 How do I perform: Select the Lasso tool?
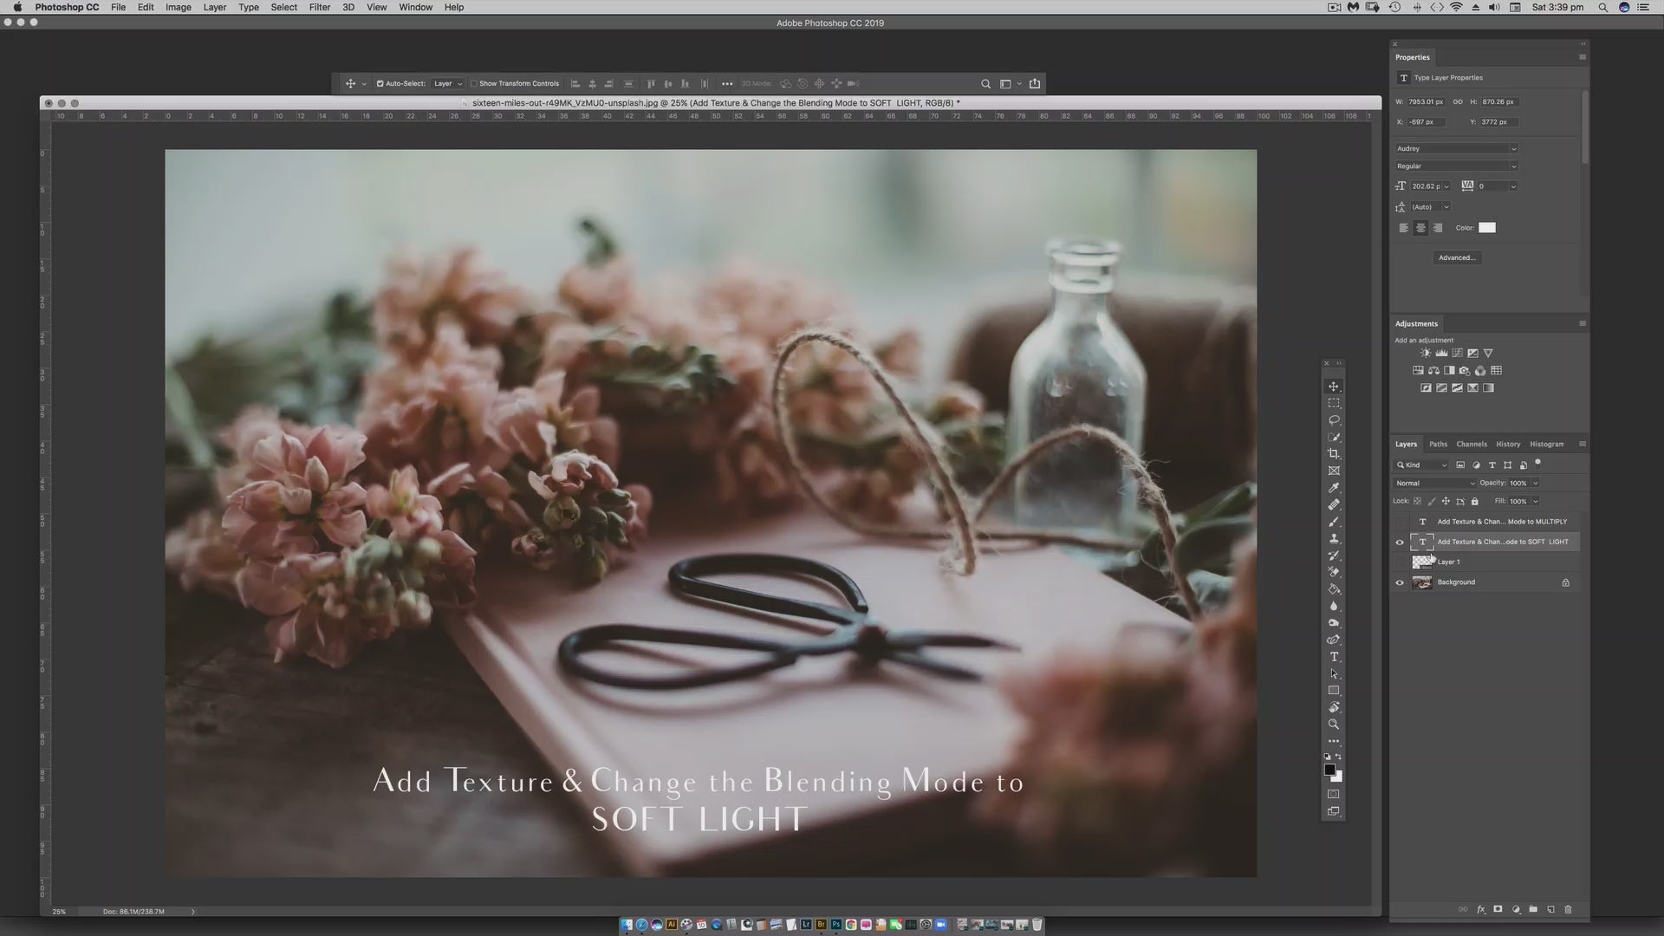[x=1334, y=420]
